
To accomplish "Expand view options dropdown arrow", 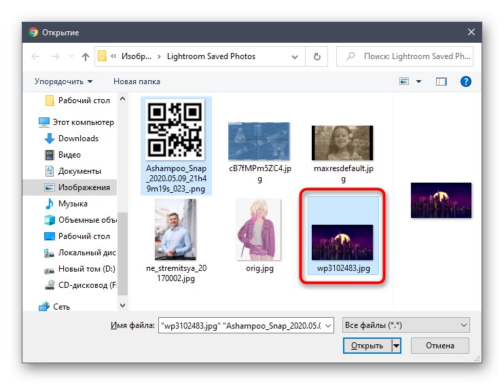I will [418, 81].
